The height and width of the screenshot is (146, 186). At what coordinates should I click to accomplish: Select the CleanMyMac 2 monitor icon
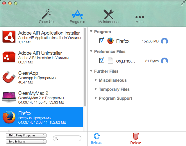(x=9, y=97)
